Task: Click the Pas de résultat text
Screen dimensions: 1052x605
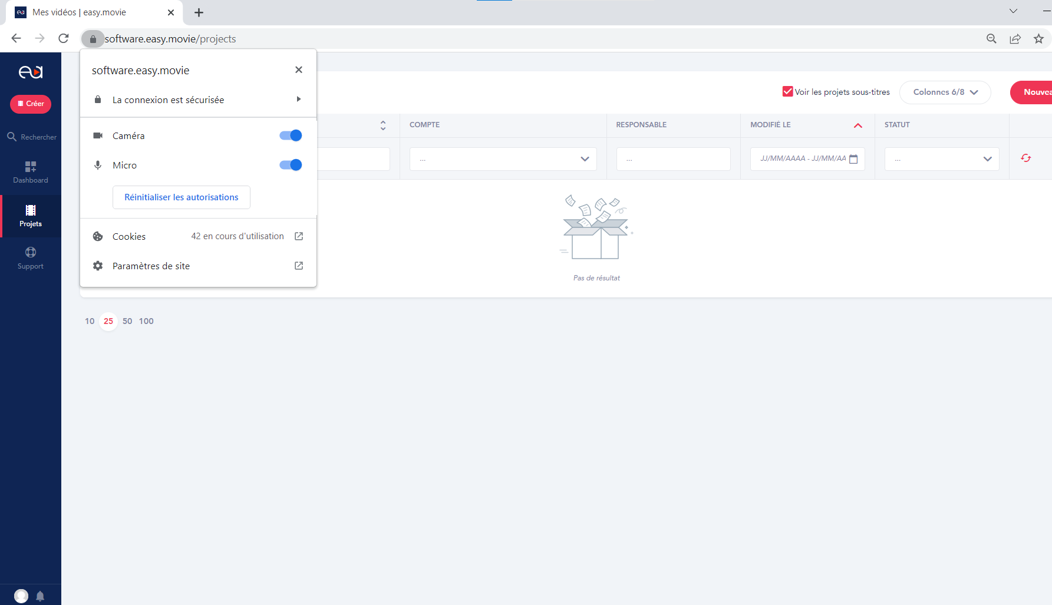Action: (596, 278)
